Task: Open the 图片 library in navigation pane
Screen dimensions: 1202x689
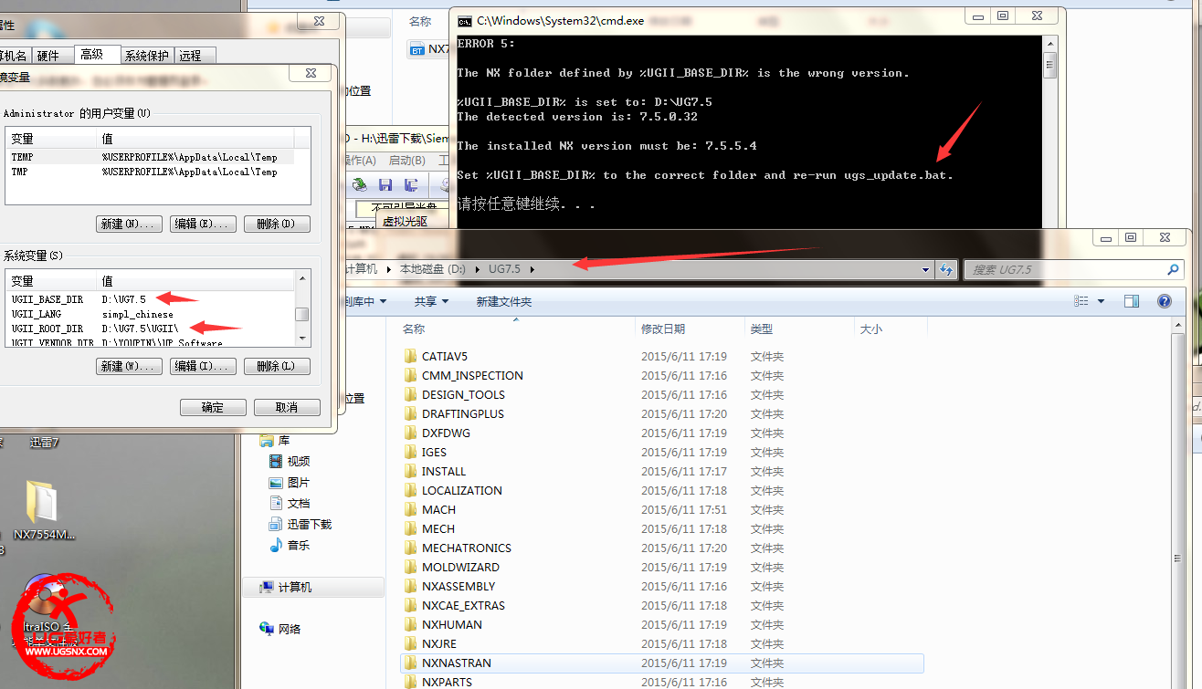Action: point(290,482)
